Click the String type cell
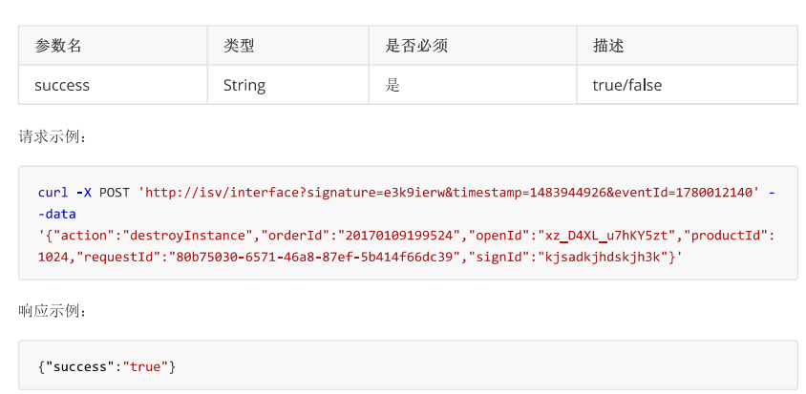This screenshot has width=806, height=394. (287, 85)
